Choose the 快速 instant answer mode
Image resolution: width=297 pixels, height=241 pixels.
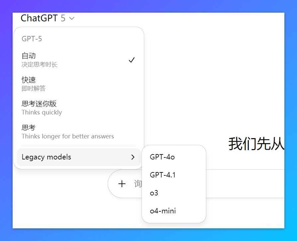coord(79,84)
